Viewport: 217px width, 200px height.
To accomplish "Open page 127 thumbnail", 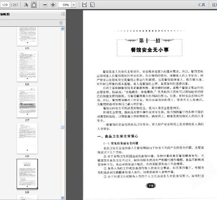I will [x=27, y=103].
